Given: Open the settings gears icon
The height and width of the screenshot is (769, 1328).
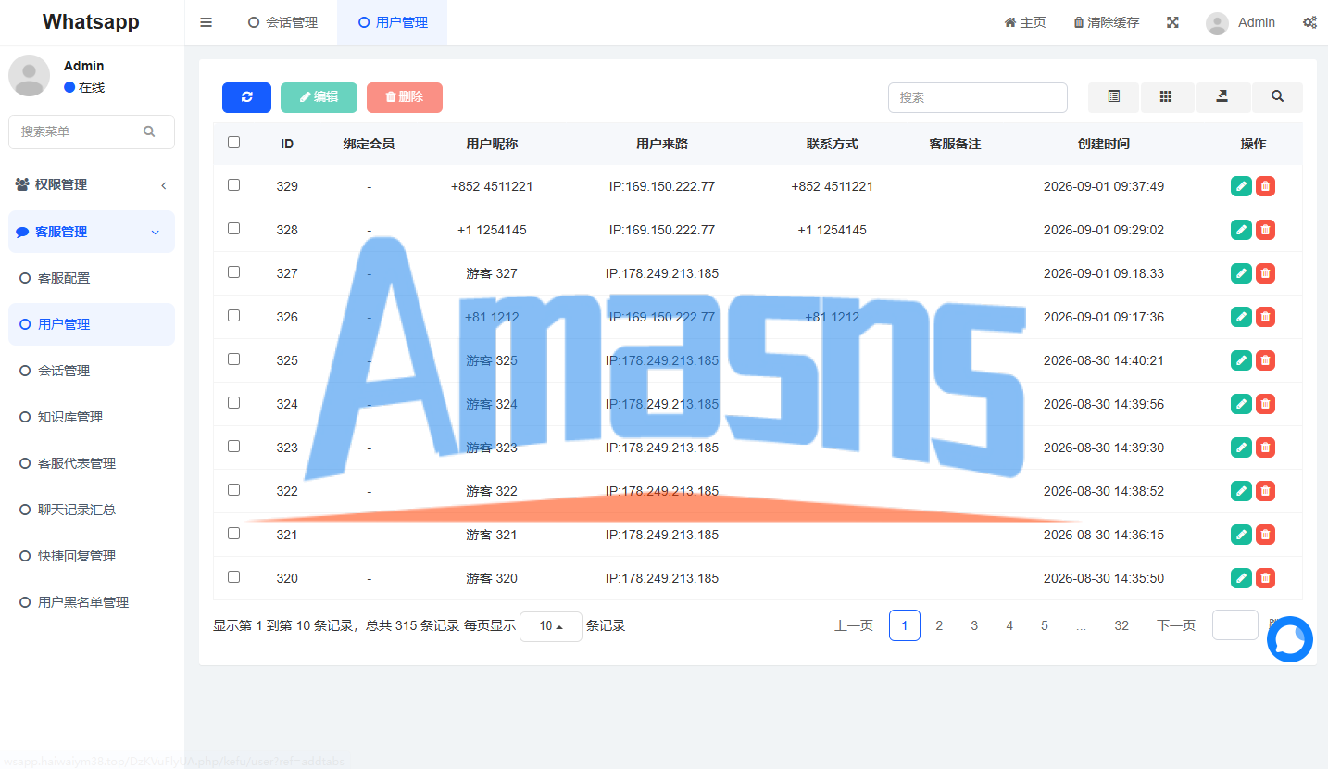Looking at the screenshot, I should [x=1309, y=22].
